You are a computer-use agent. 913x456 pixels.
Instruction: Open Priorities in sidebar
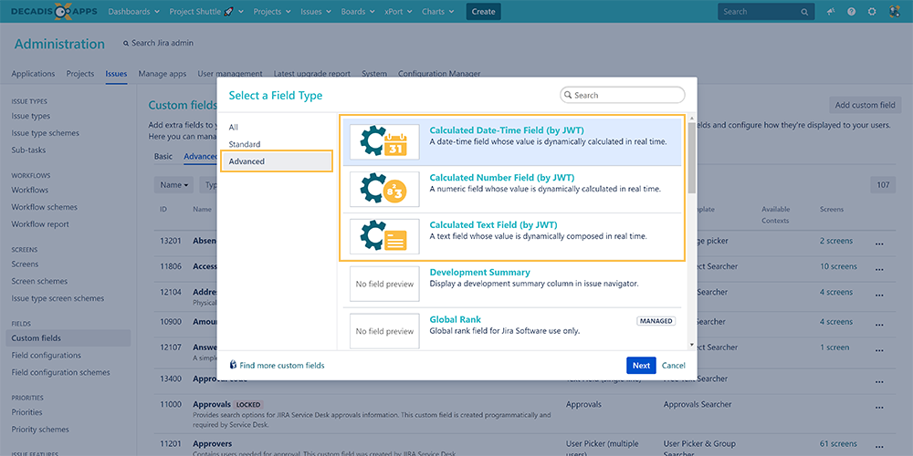point(27,412)
